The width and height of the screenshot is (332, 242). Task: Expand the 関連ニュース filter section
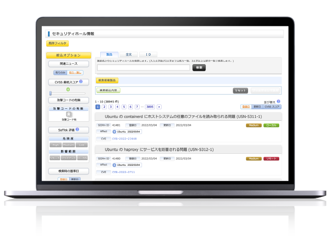(68, 64)
